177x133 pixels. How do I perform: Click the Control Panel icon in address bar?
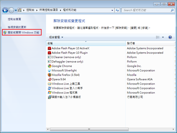(20, 10)
